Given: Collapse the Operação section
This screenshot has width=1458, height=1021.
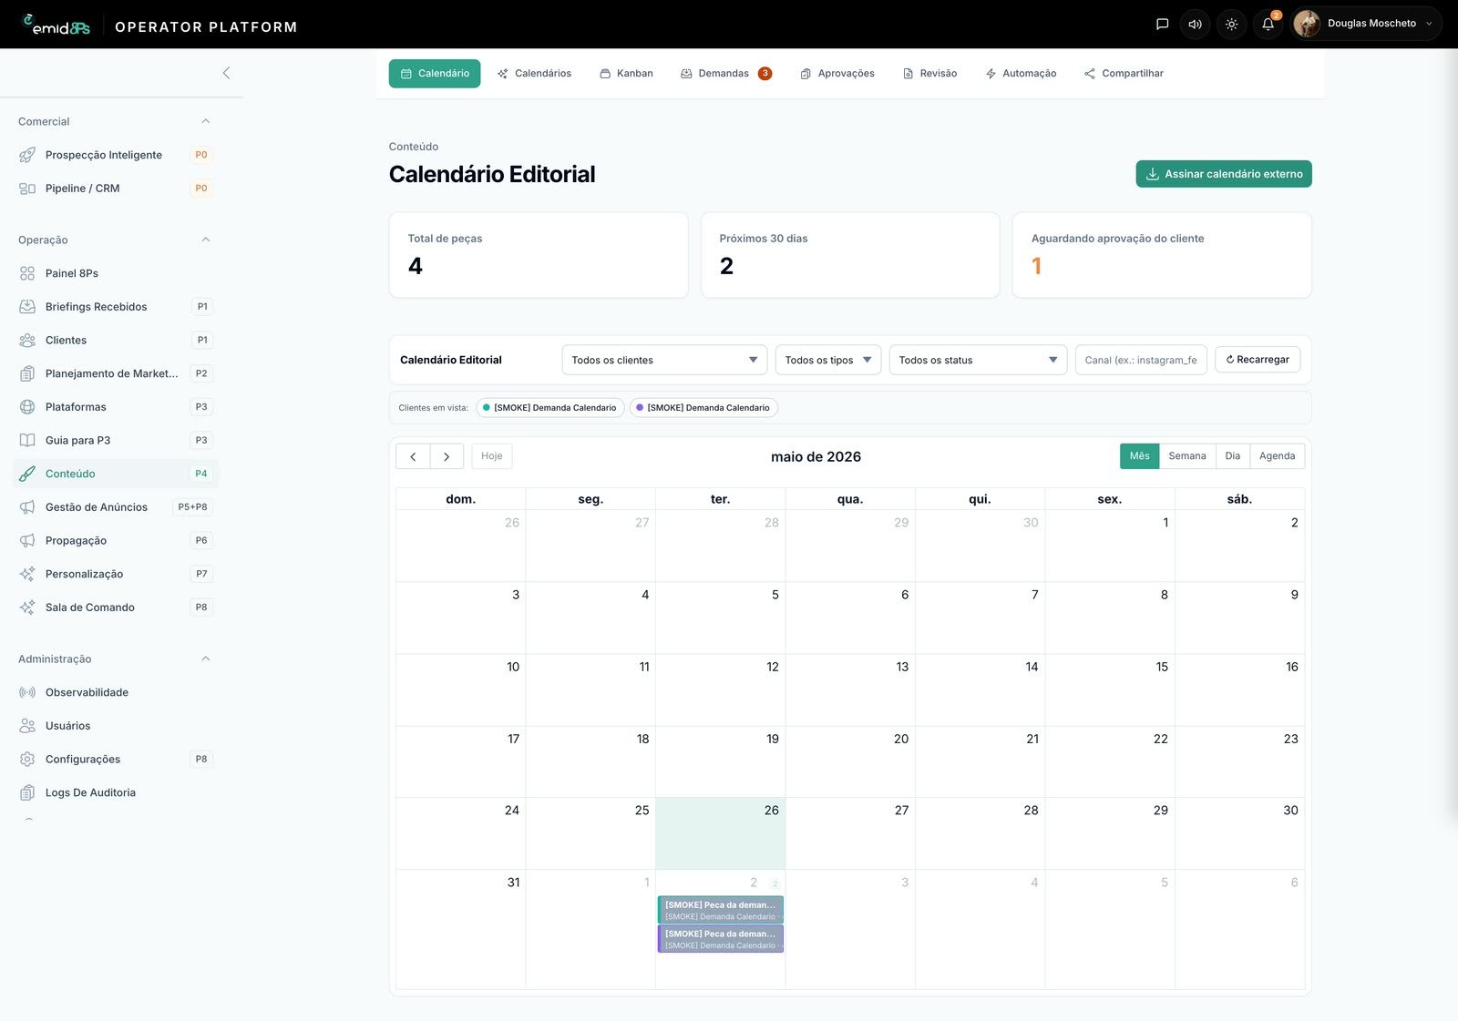Looking at the screenshot, I should pyautogui.click(x=205, y=240).
